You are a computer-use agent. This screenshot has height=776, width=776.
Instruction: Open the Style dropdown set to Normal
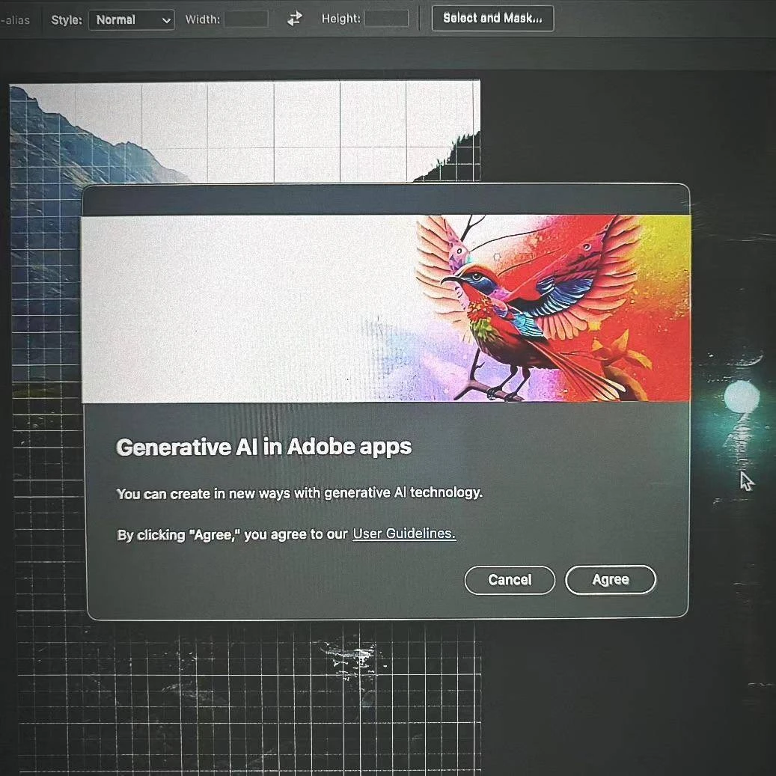131,20
